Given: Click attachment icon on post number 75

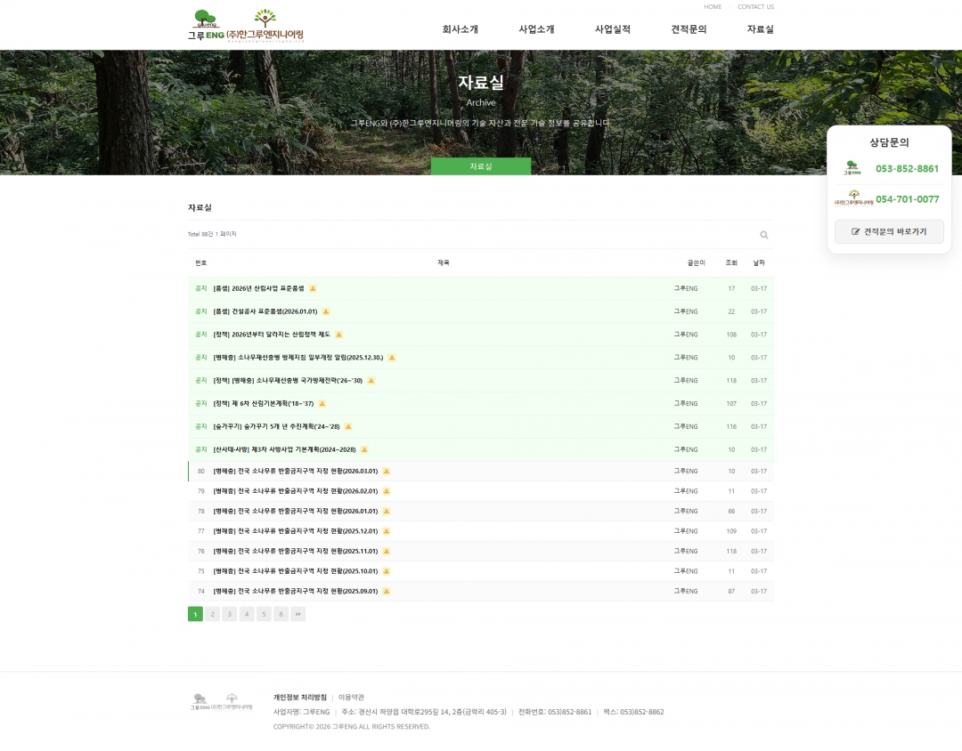Looking at the screenshot, I should (387, 571).
